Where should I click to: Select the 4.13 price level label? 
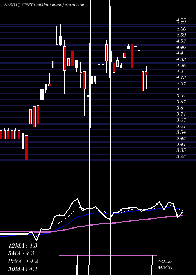(x=181, y=77)
